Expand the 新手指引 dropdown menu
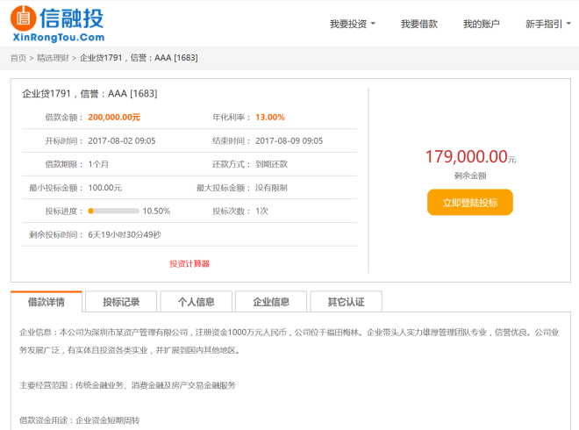579x430 pixels. tap(548, 24)
